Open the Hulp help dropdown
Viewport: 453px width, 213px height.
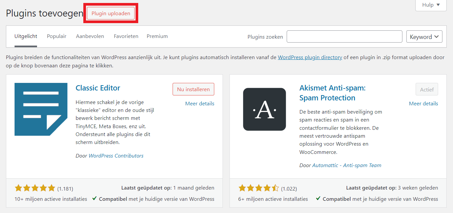[431, 5]
